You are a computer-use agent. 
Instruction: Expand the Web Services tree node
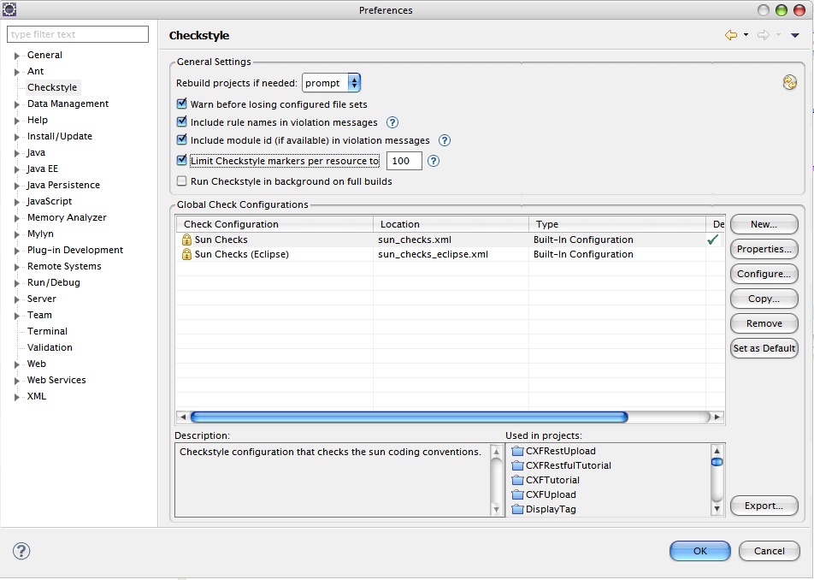(x=16, y=381)
